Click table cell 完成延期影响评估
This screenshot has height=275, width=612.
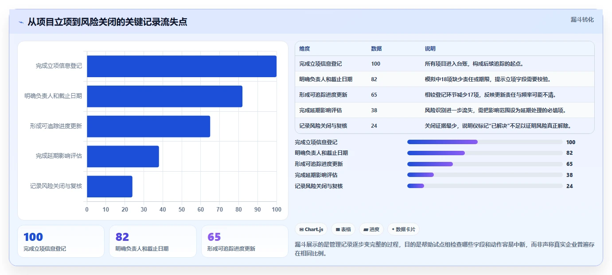coord(320,110)
